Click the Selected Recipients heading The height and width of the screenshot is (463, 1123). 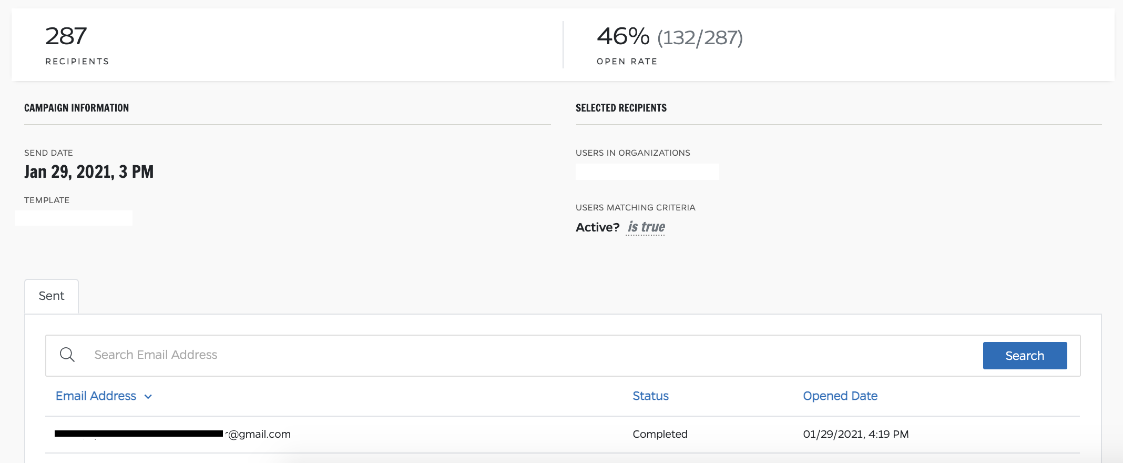(x=621, y=108)
